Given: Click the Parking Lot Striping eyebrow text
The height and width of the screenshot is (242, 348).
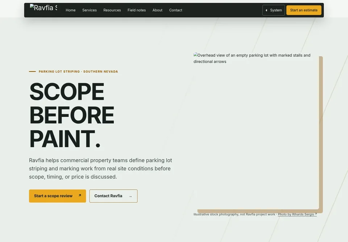Looking at the screenshot, I should (78, 72).
